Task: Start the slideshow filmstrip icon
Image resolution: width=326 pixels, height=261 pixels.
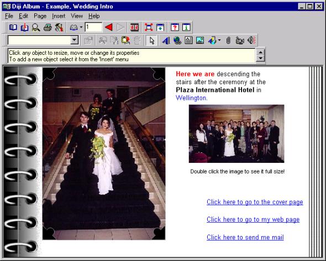Action: coord(134,28)
